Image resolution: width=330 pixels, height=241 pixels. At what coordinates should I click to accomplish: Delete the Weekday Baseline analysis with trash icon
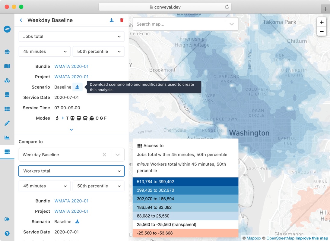122,20
